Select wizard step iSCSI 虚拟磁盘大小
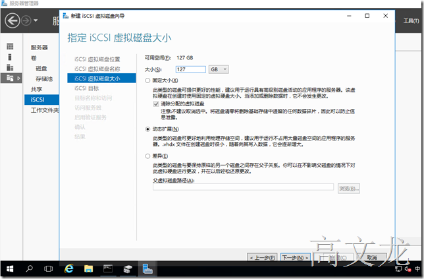Screen dimensions: 424x279 101,78
